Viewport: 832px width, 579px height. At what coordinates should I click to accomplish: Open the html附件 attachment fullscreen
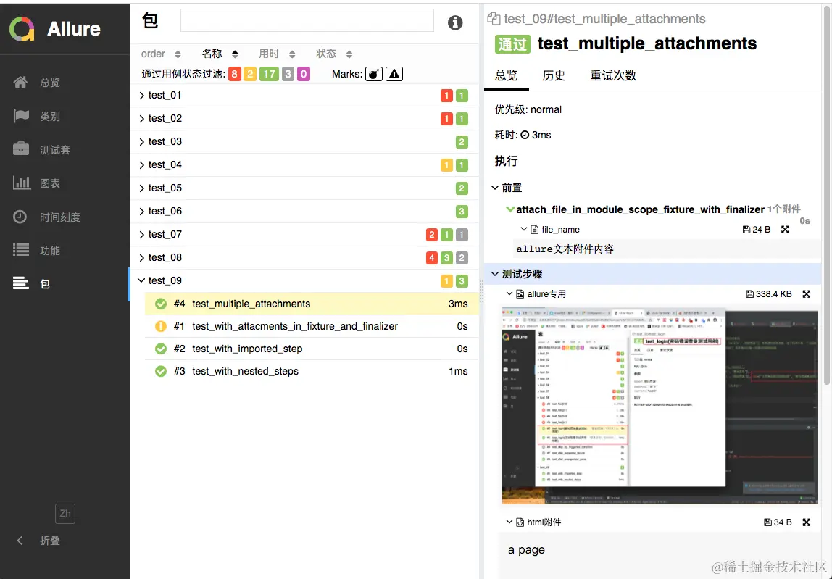(x=807, y=522)
